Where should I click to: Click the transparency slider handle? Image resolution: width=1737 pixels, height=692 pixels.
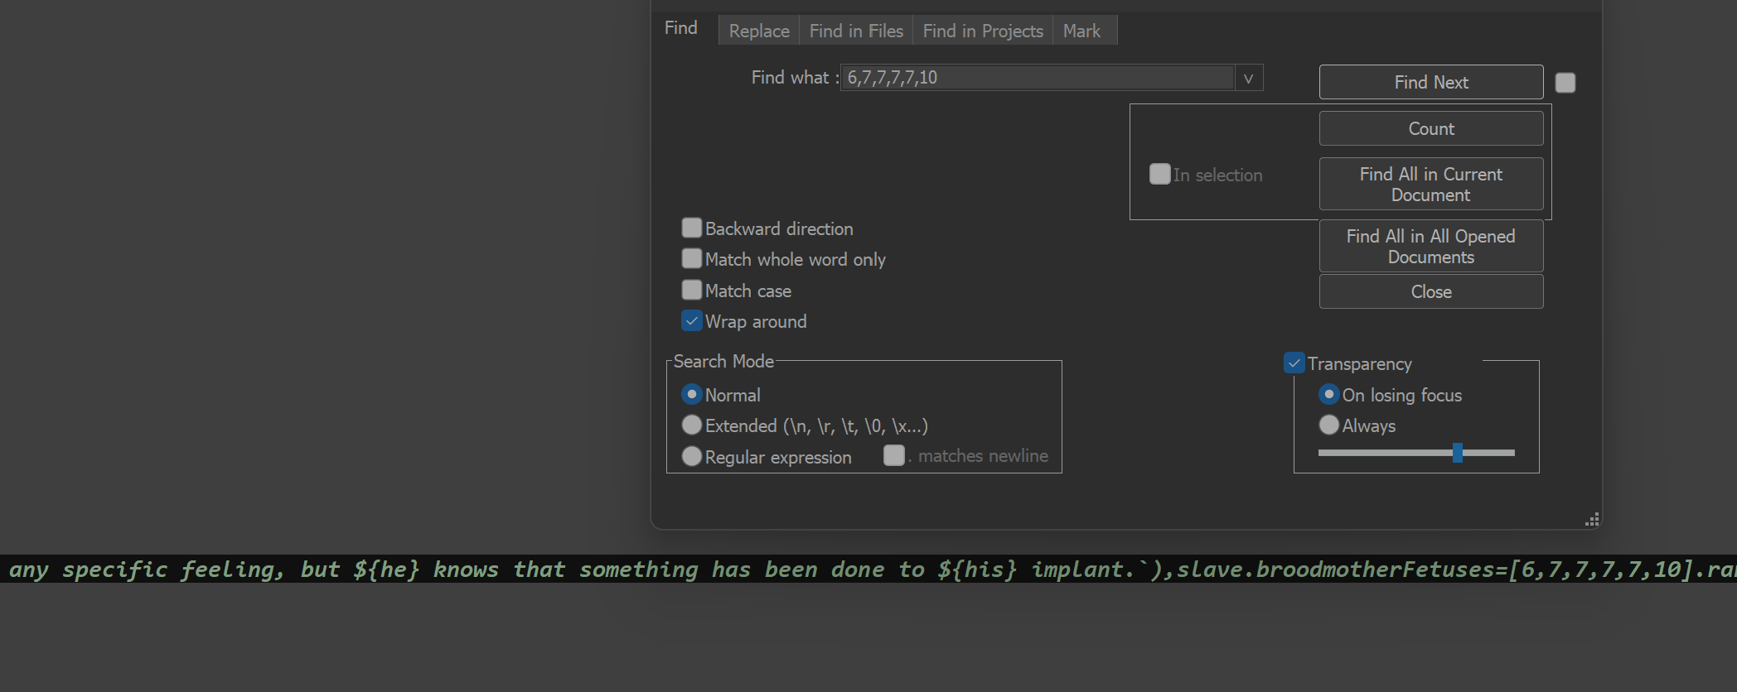[1457, 453]
